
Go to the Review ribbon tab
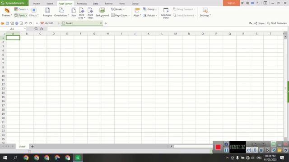108,4
